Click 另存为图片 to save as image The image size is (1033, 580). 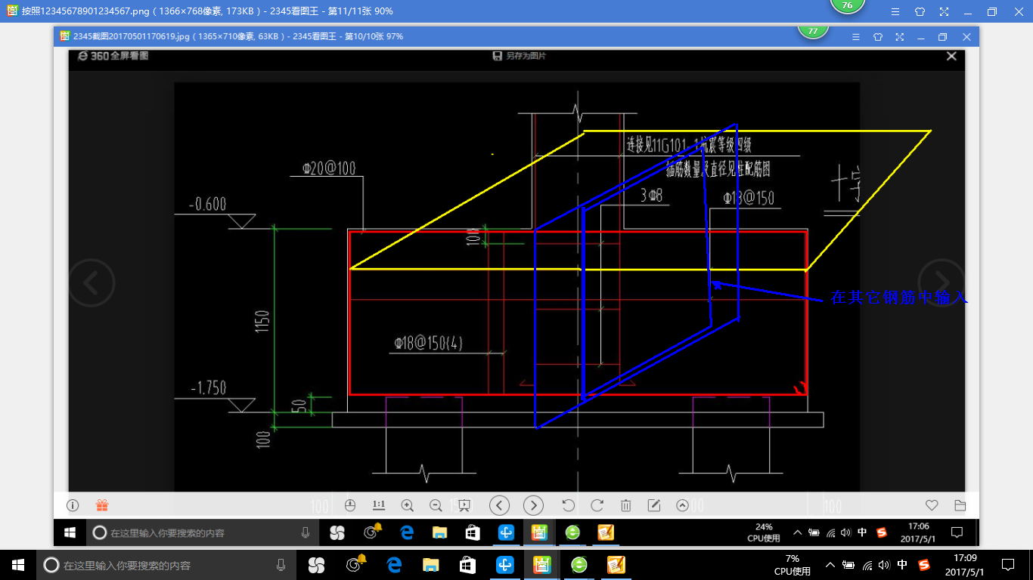(519, 56)
